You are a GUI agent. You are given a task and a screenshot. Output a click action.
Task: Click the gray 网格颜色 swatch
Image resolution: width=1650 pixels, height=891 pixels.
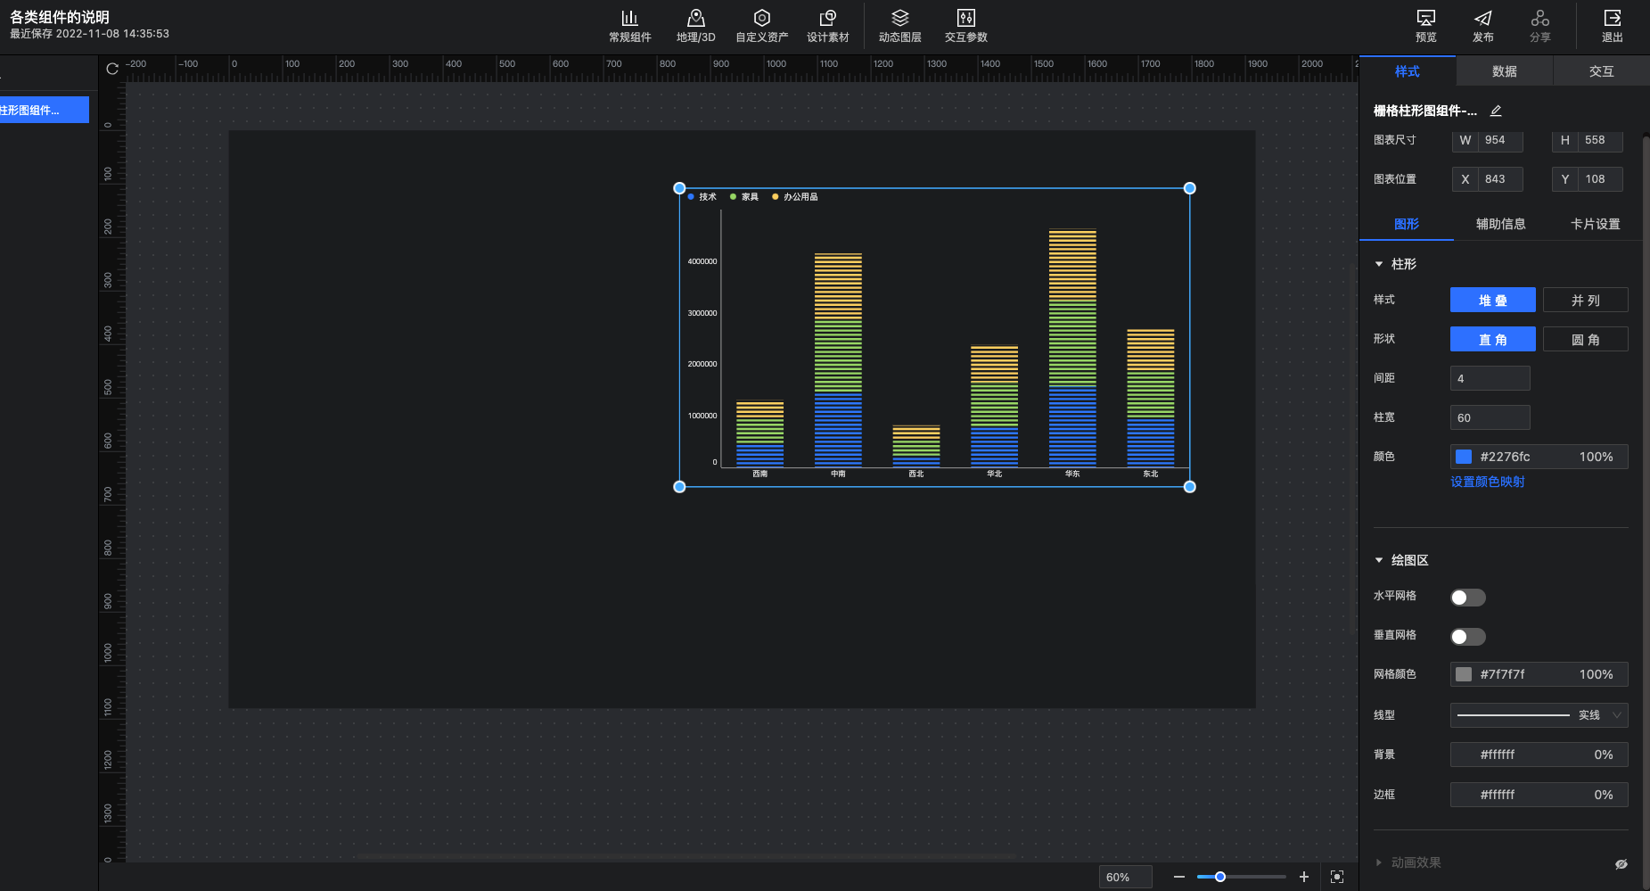tap(1464, 674)
